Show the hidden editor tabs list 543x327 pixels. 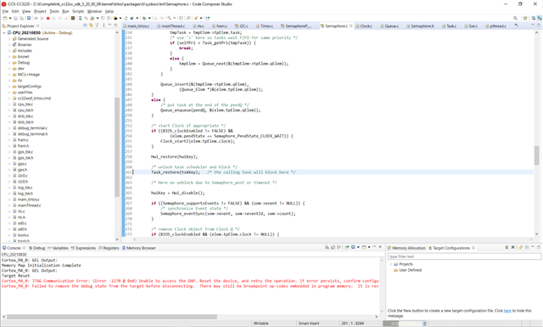point(517,25)
